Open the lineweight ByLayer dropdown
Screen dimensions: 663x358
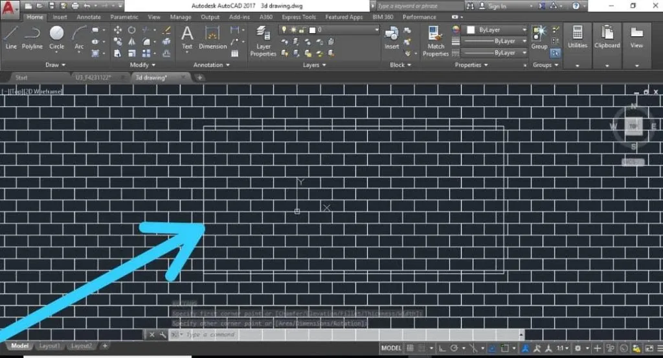494,41
